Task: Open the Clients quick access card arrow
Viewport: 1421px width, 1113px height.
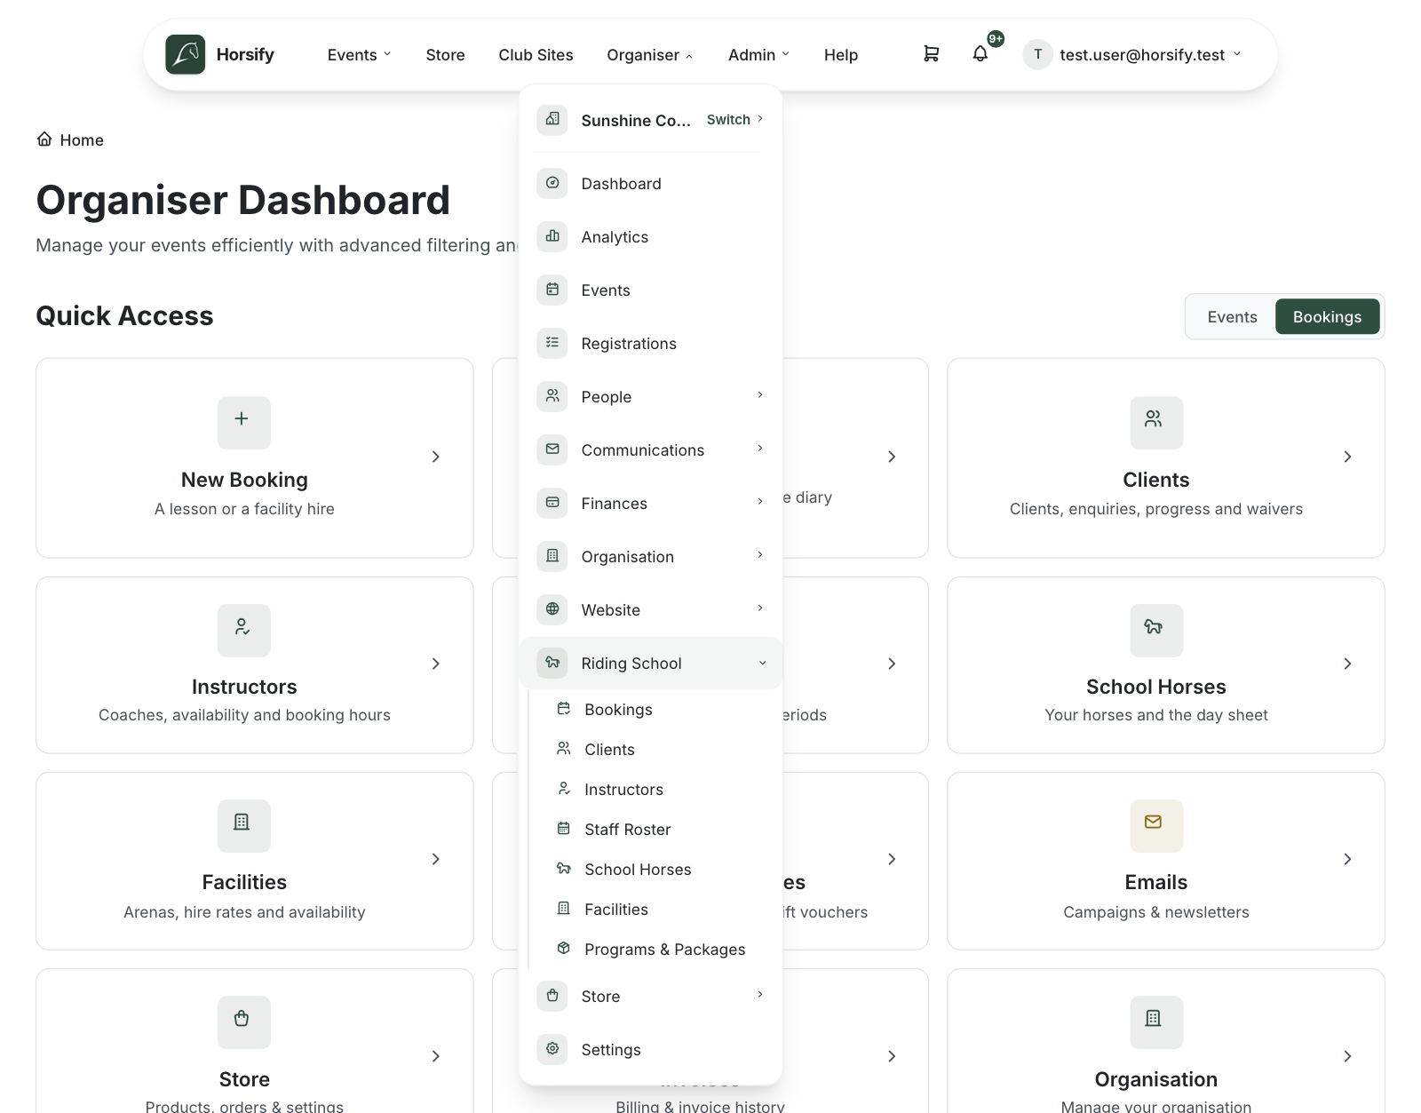Action: pyautogui.click(x=1347, y=457)
